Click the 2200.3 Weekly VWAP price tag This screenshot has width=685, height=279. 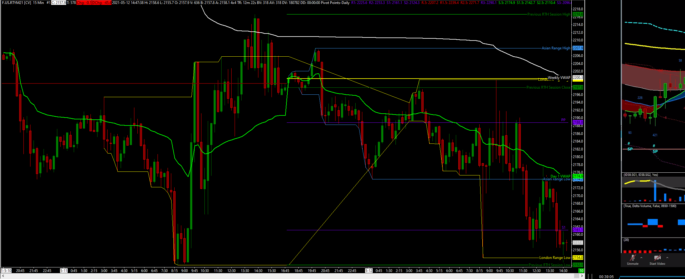pos(578,78)
